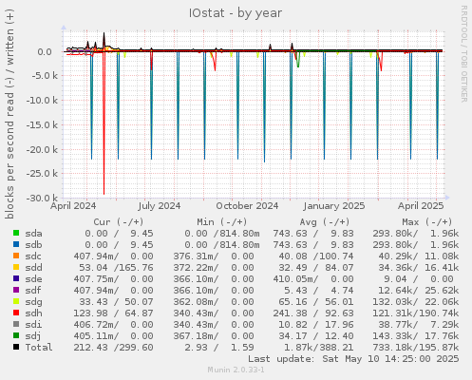Click the sde legend label
Screen dimensions: 472x380
pos(33,279)
